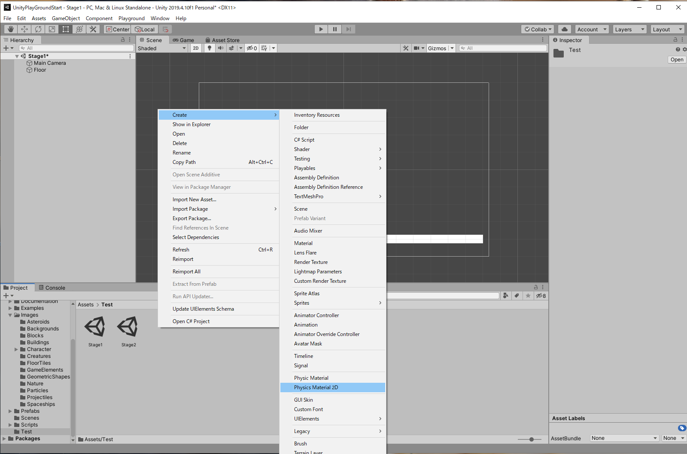Toggle scene effects like skybox

(x=231, y=48)
